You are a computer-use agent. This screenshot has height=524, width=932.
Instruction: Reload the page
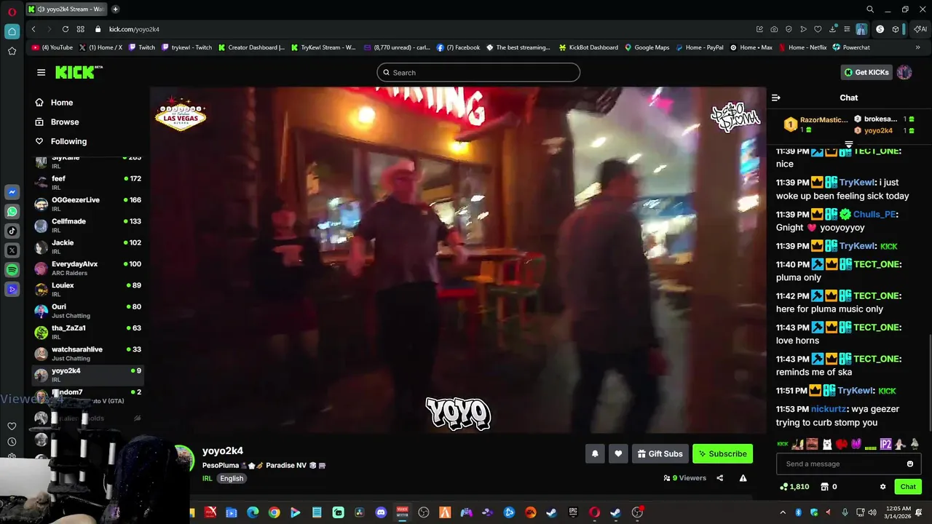tap(66, 29)
